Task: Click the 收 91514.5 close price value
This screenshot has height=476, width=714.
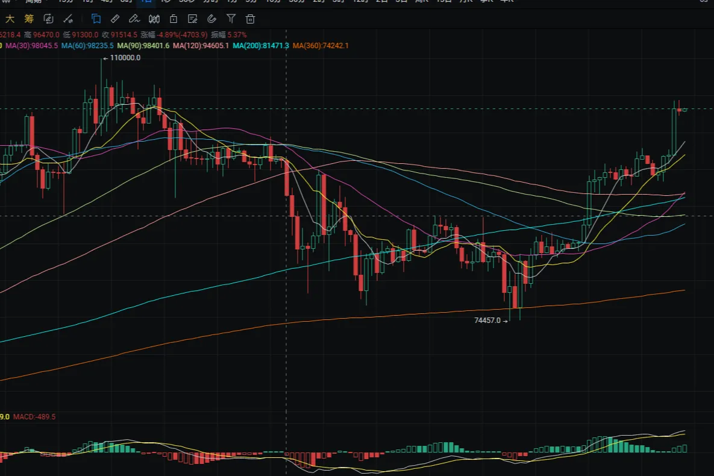Action: (120, 34)
